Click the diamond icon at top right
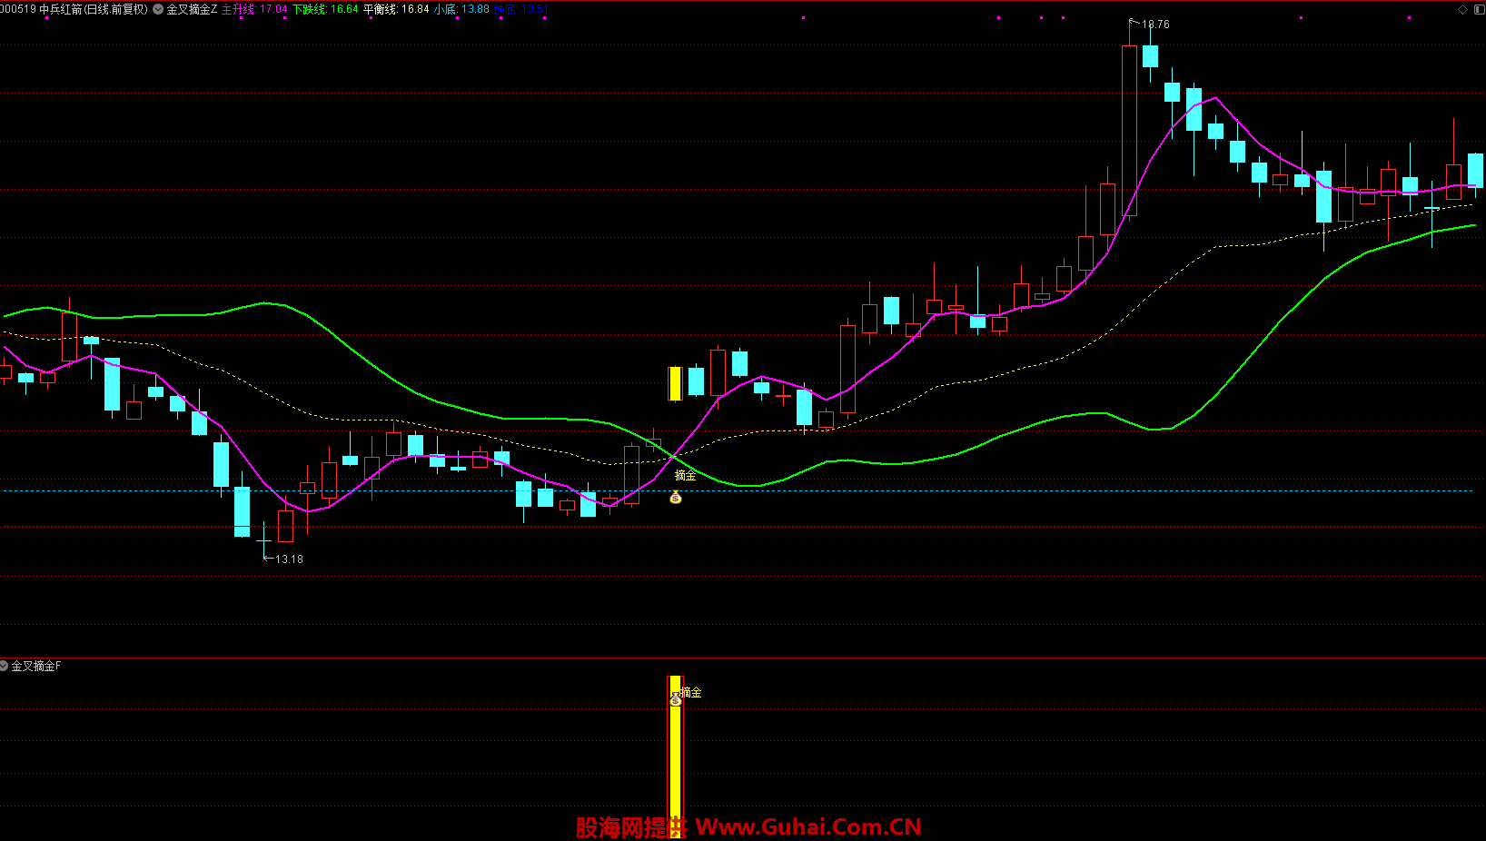1486x841 pixels. point(1462,9)
